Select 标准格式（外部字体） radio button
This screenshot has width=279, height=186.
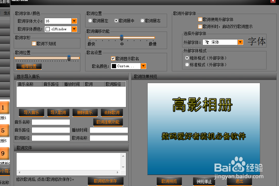[x=187, y=65]
